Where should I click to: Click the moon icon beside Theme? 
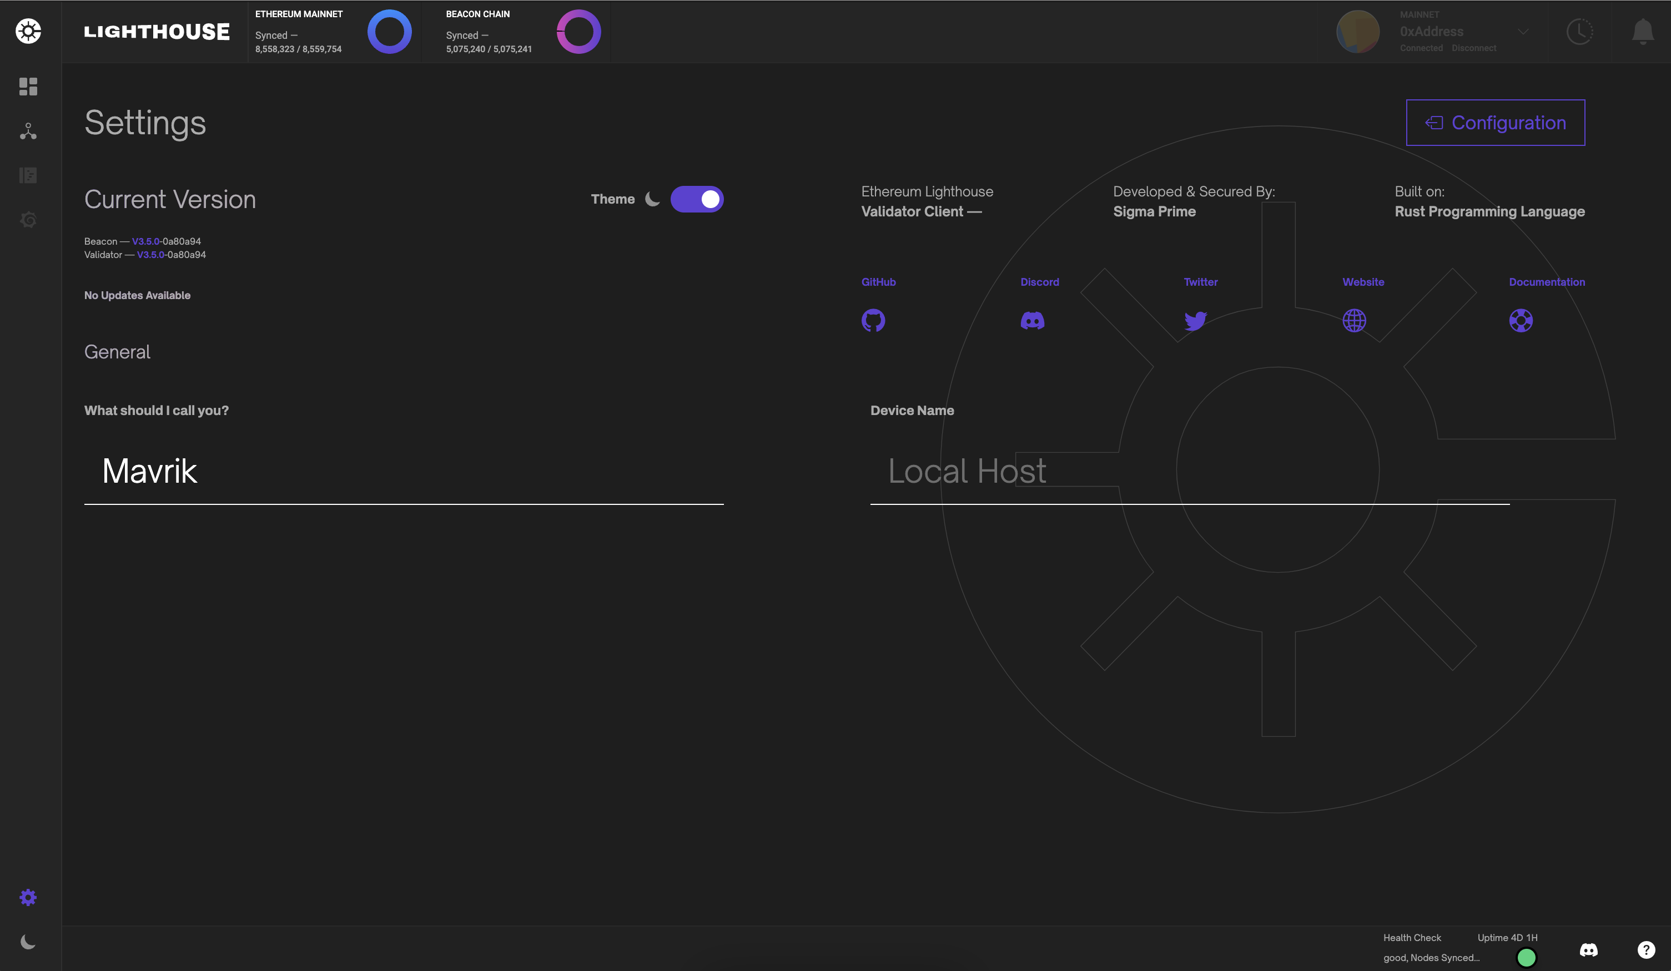[x=652, y=199]
